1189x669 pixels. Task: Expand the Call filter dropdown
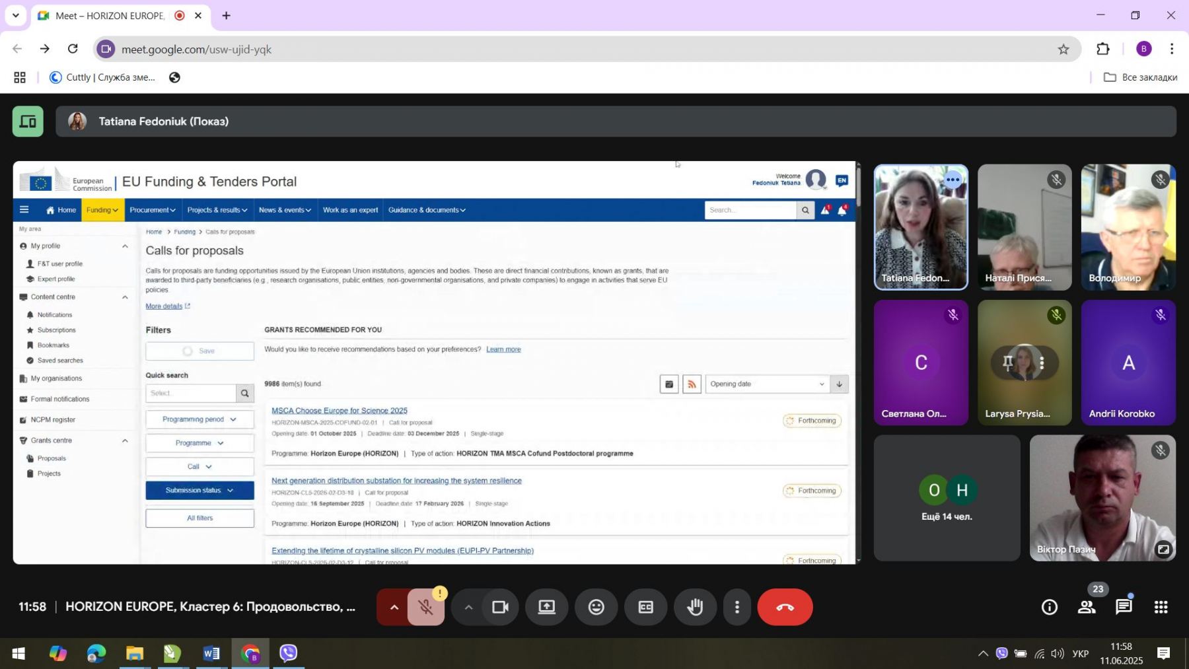click(x=199, y=467)
